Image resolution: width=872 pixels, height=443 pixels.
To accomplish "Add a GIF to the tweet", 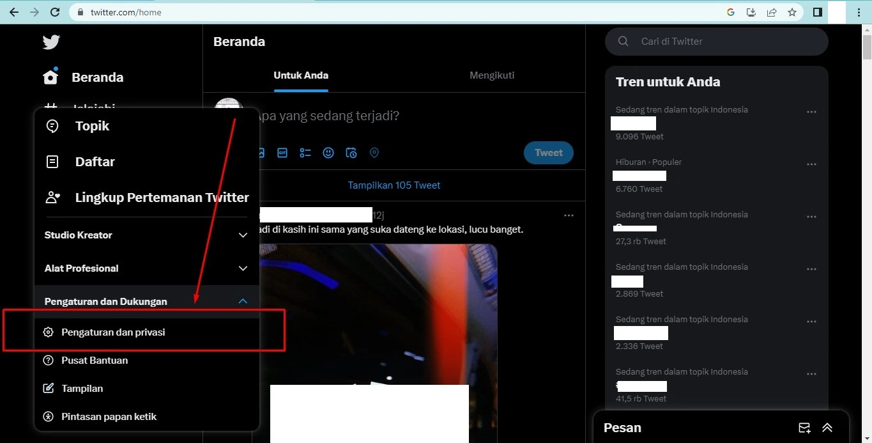I will click(x=282, y=153).
